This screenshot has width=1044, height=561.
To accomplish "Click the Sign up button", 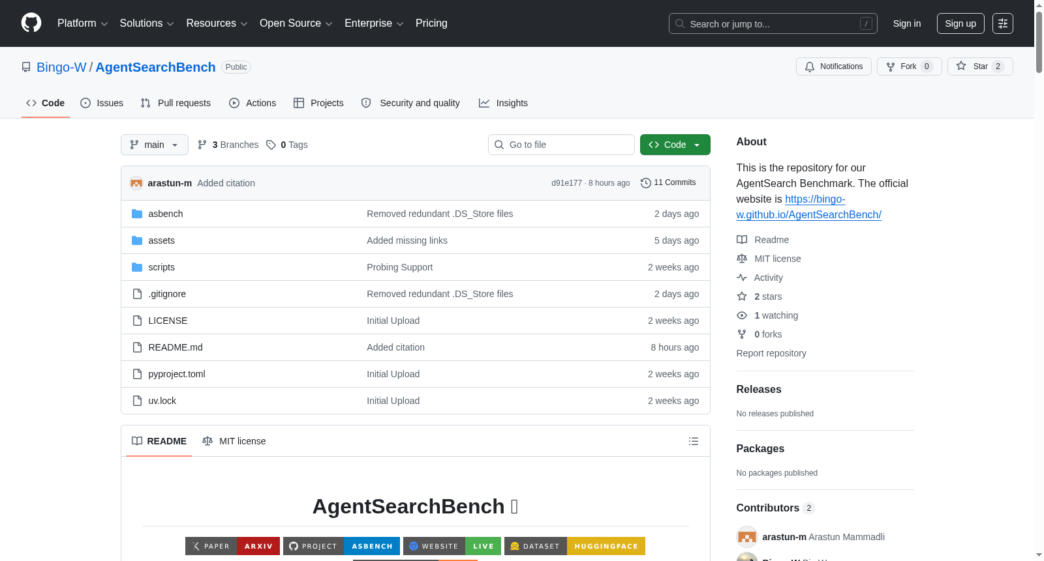I will point(960,23).
